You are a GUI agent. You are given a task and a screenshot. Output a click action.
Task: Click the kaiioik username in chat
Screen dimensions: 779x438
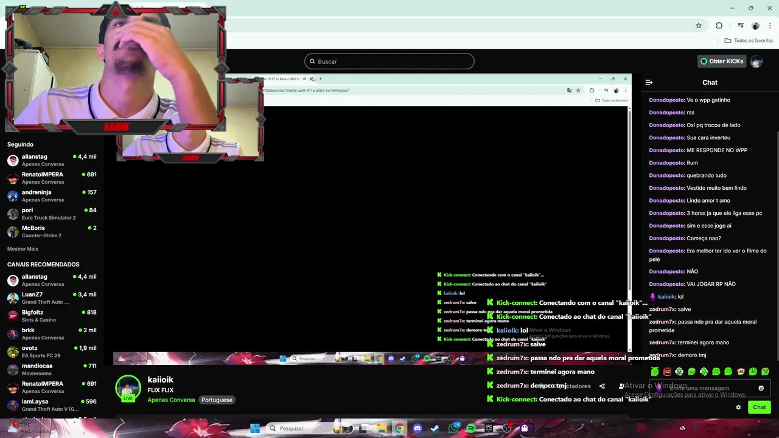[666, 297]
